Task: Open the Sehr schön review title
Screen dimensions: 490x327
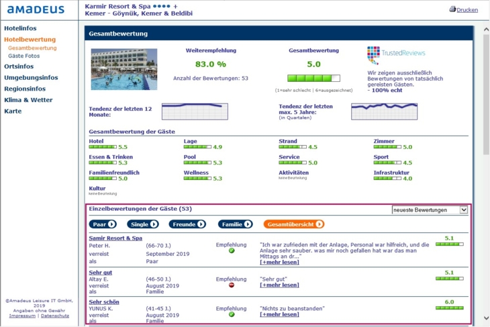Action: pos(104,302)
